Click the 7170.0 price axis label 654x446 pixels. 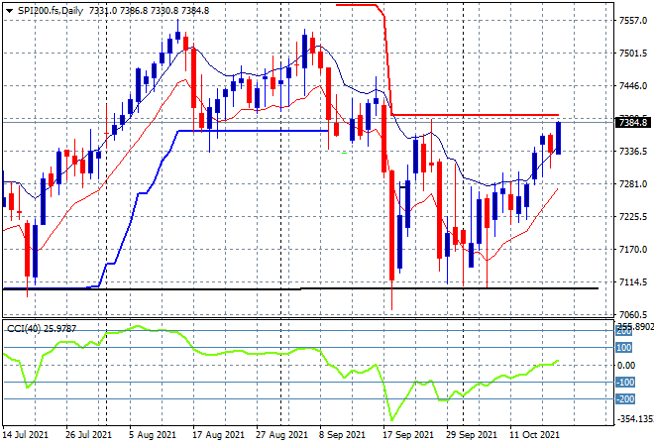click(633, 249)
